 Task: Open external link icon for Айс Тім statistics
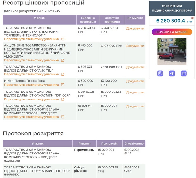tap(63, 74)
